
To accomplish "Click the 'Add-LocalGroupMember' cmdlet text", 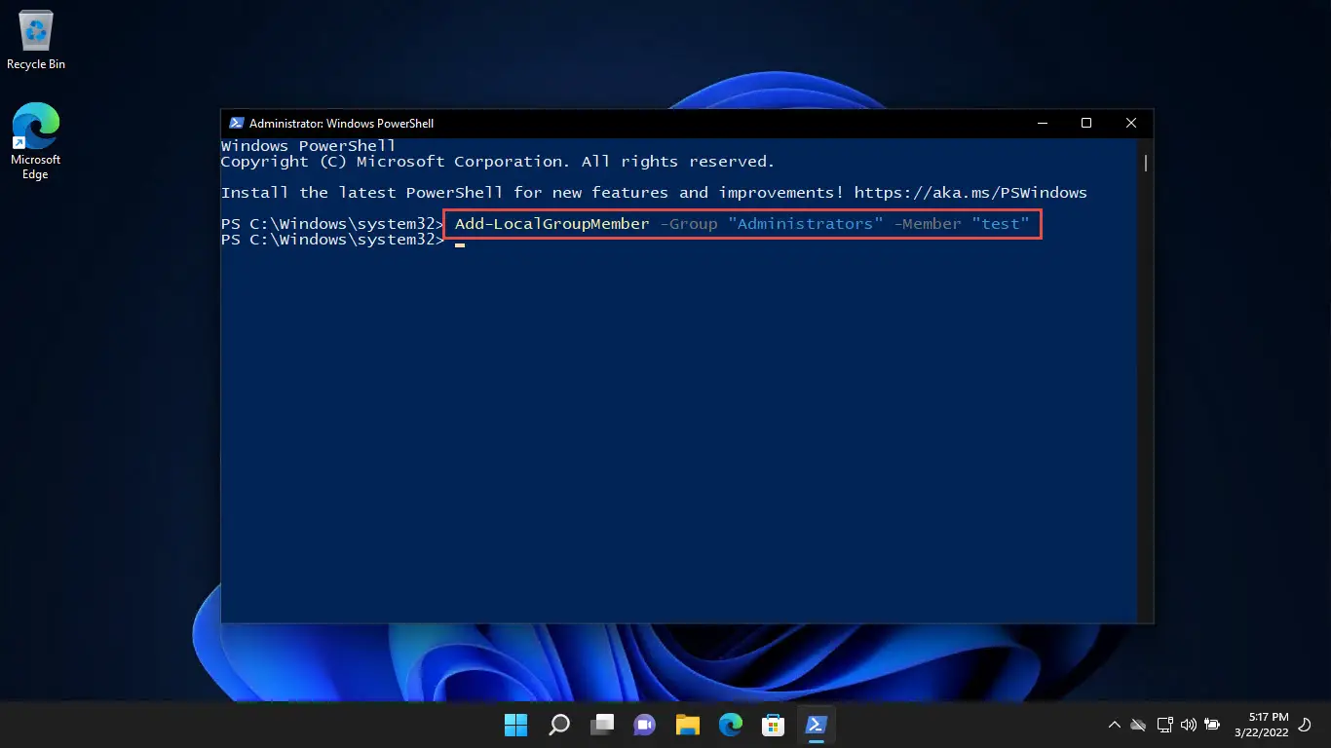I will coord(551,224).
